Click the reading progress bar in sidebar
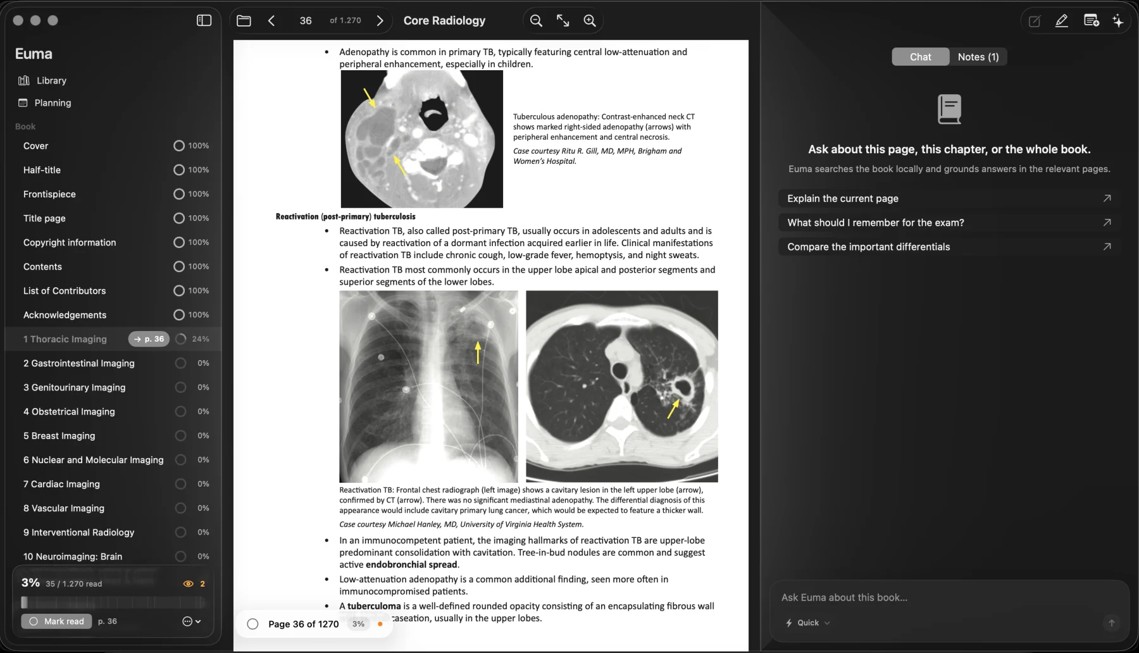Viewport: 1139px width, 653px height. point(112,602)
